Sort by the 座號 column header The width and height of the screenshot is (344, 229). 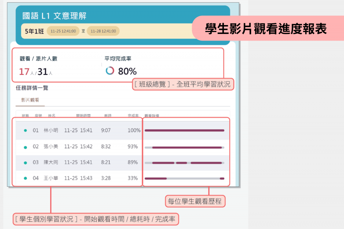38,116
